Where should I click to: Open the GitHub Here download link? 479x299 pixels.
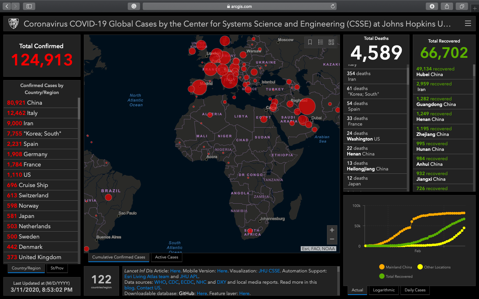point(202,293)
